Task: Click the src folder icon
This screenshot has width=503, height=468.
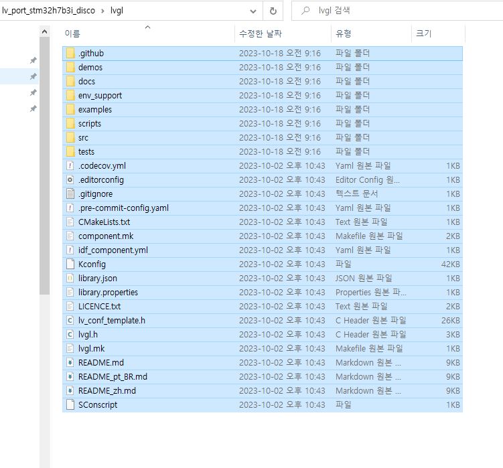Action: (70, 138)
